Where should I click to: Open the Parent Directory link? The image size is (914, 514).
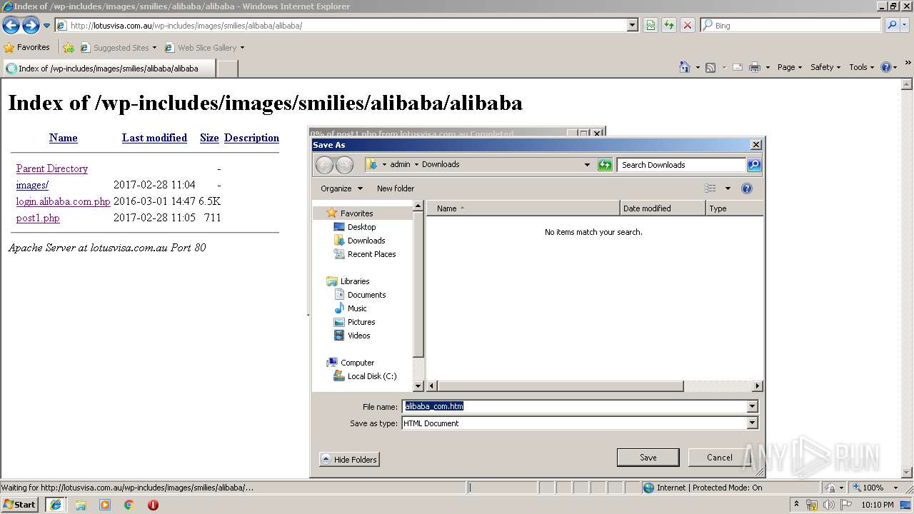(x=52, y=168)
